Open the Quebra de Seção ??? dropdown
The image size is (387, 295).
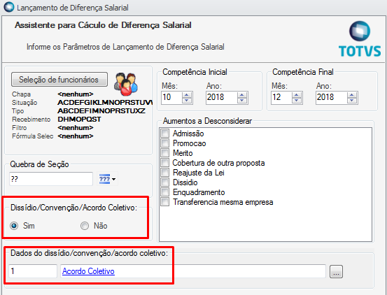(x=107, y=179)
